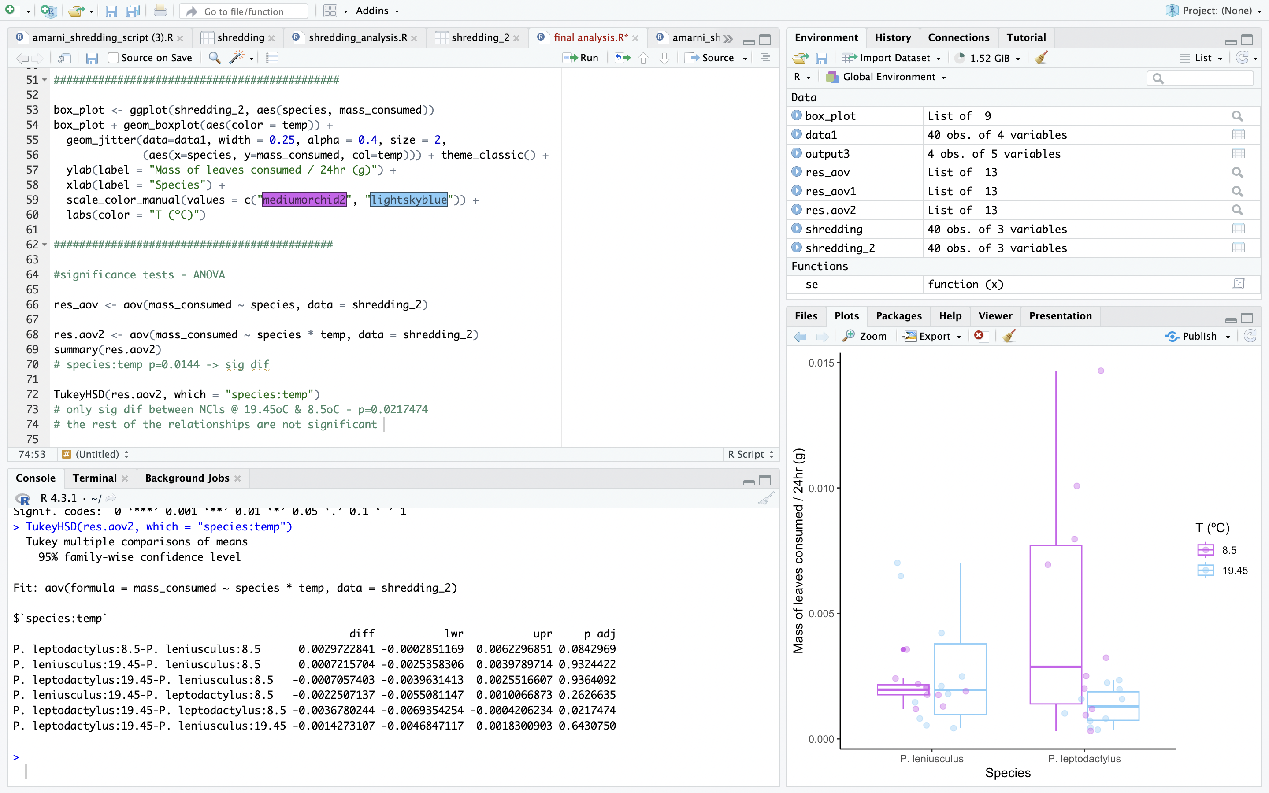Open the Packages tab

coord(898,316)
